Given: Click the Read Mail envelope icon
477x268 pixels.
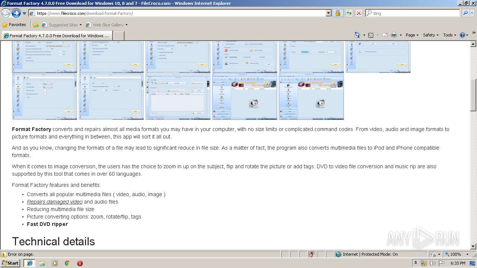Looking at the screenshot, I should pos(385,35).
